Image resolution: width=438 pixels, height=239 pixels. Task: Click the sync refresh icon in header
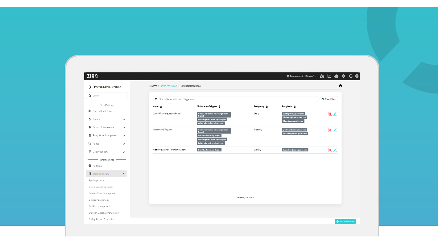351,76
